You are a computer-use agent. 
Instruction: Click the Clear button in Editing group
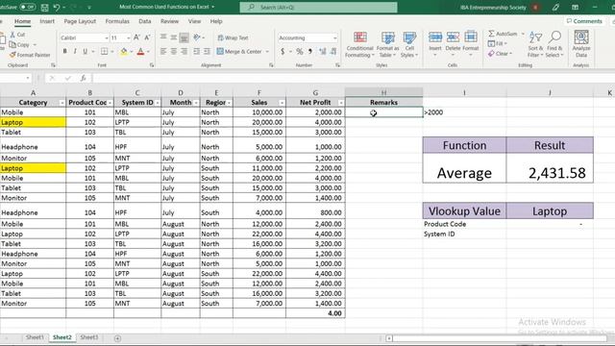[x=501, y=54]
